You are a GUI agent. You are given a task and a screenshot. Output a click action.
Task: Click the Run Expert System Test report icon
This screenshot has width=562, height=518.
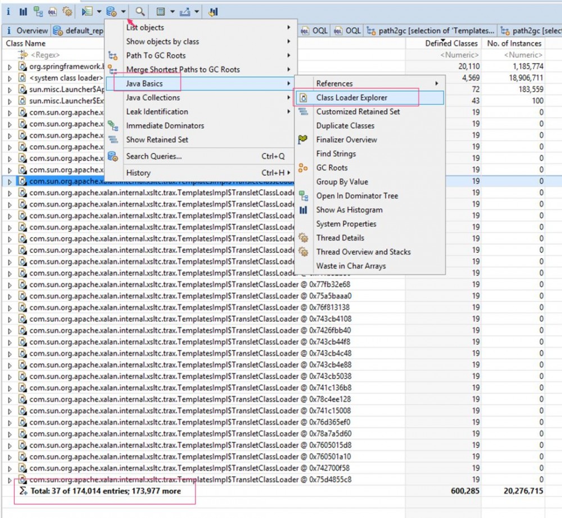87,11
